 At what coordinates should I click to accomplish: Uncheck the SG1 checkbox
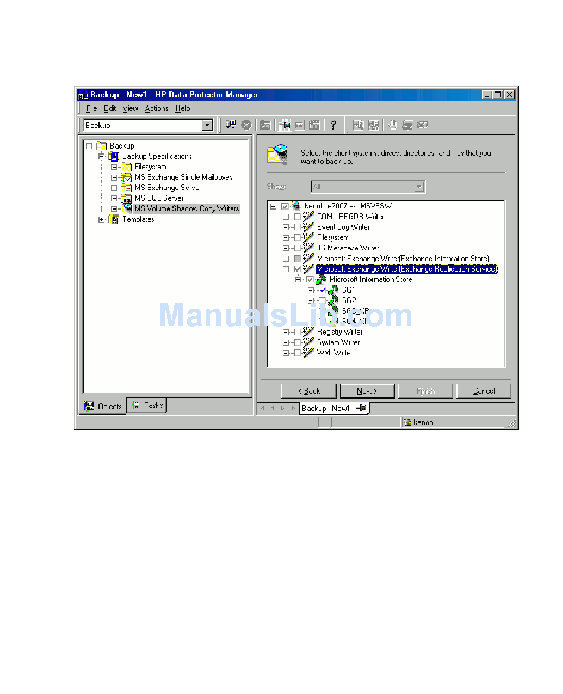click(x=322, y=290)
